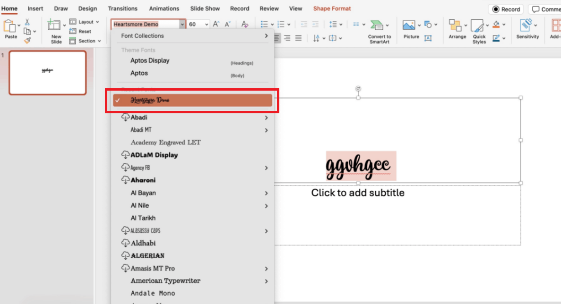
Task: Apply bulleted list formatting
Action: coord(265,24)
